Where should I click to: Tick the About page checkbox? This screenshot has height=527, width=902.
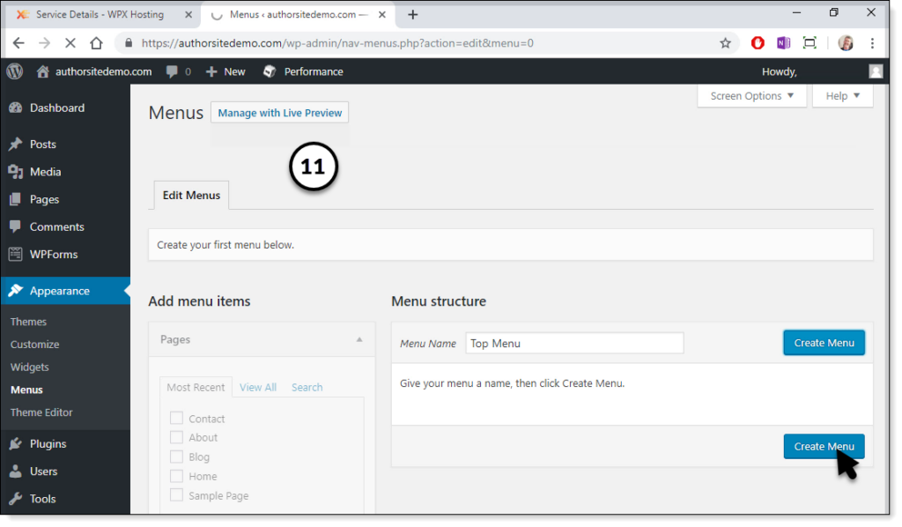pyautogui.click(x=176, y=437)
